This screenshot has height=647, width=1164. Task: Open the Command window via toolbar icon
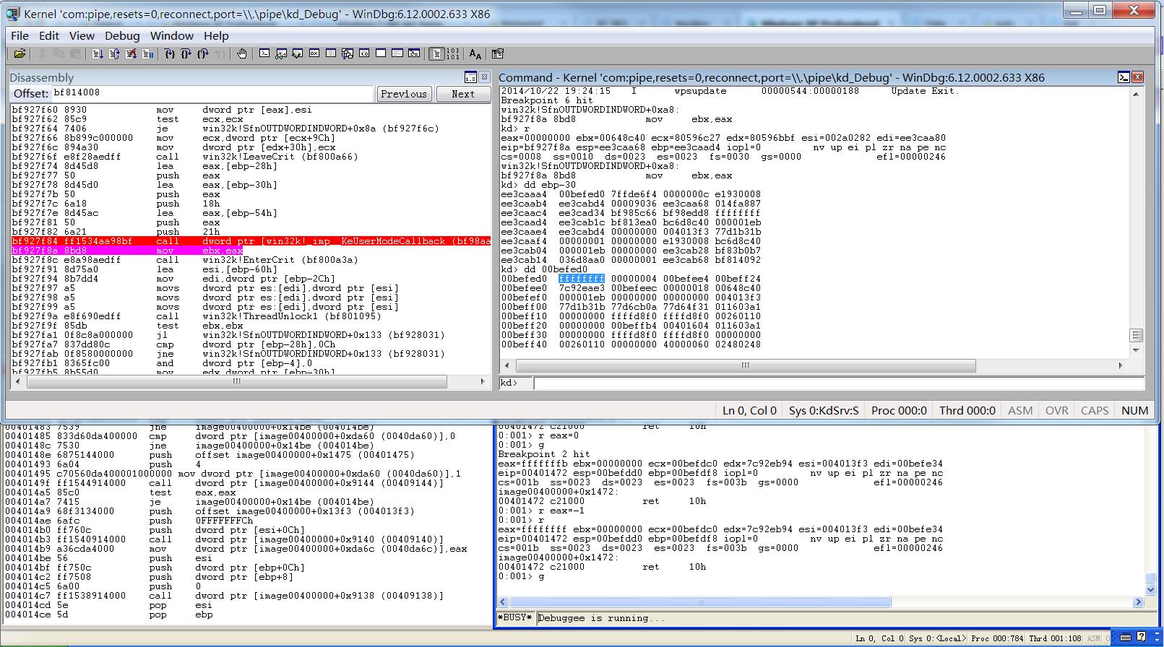click(264, 53)
